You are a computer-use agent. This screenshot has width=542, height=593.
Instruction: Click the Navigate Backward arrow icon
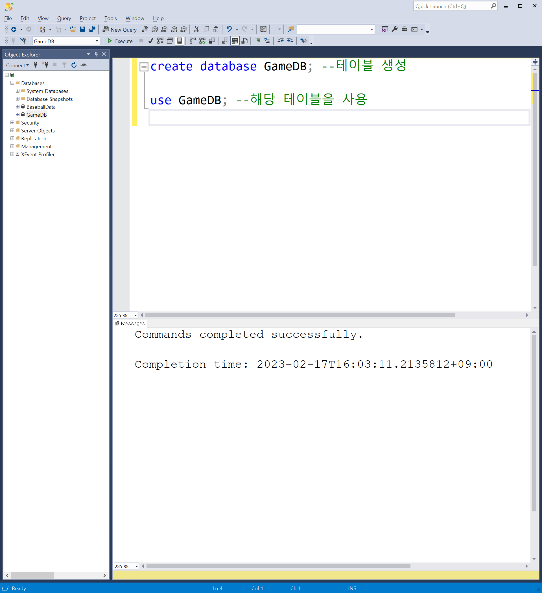[x=14, y=29]
